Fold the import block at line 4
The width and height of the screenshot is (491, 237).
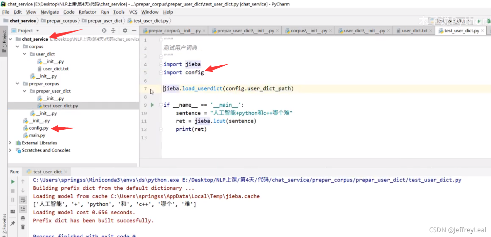[x=161, y=64]
